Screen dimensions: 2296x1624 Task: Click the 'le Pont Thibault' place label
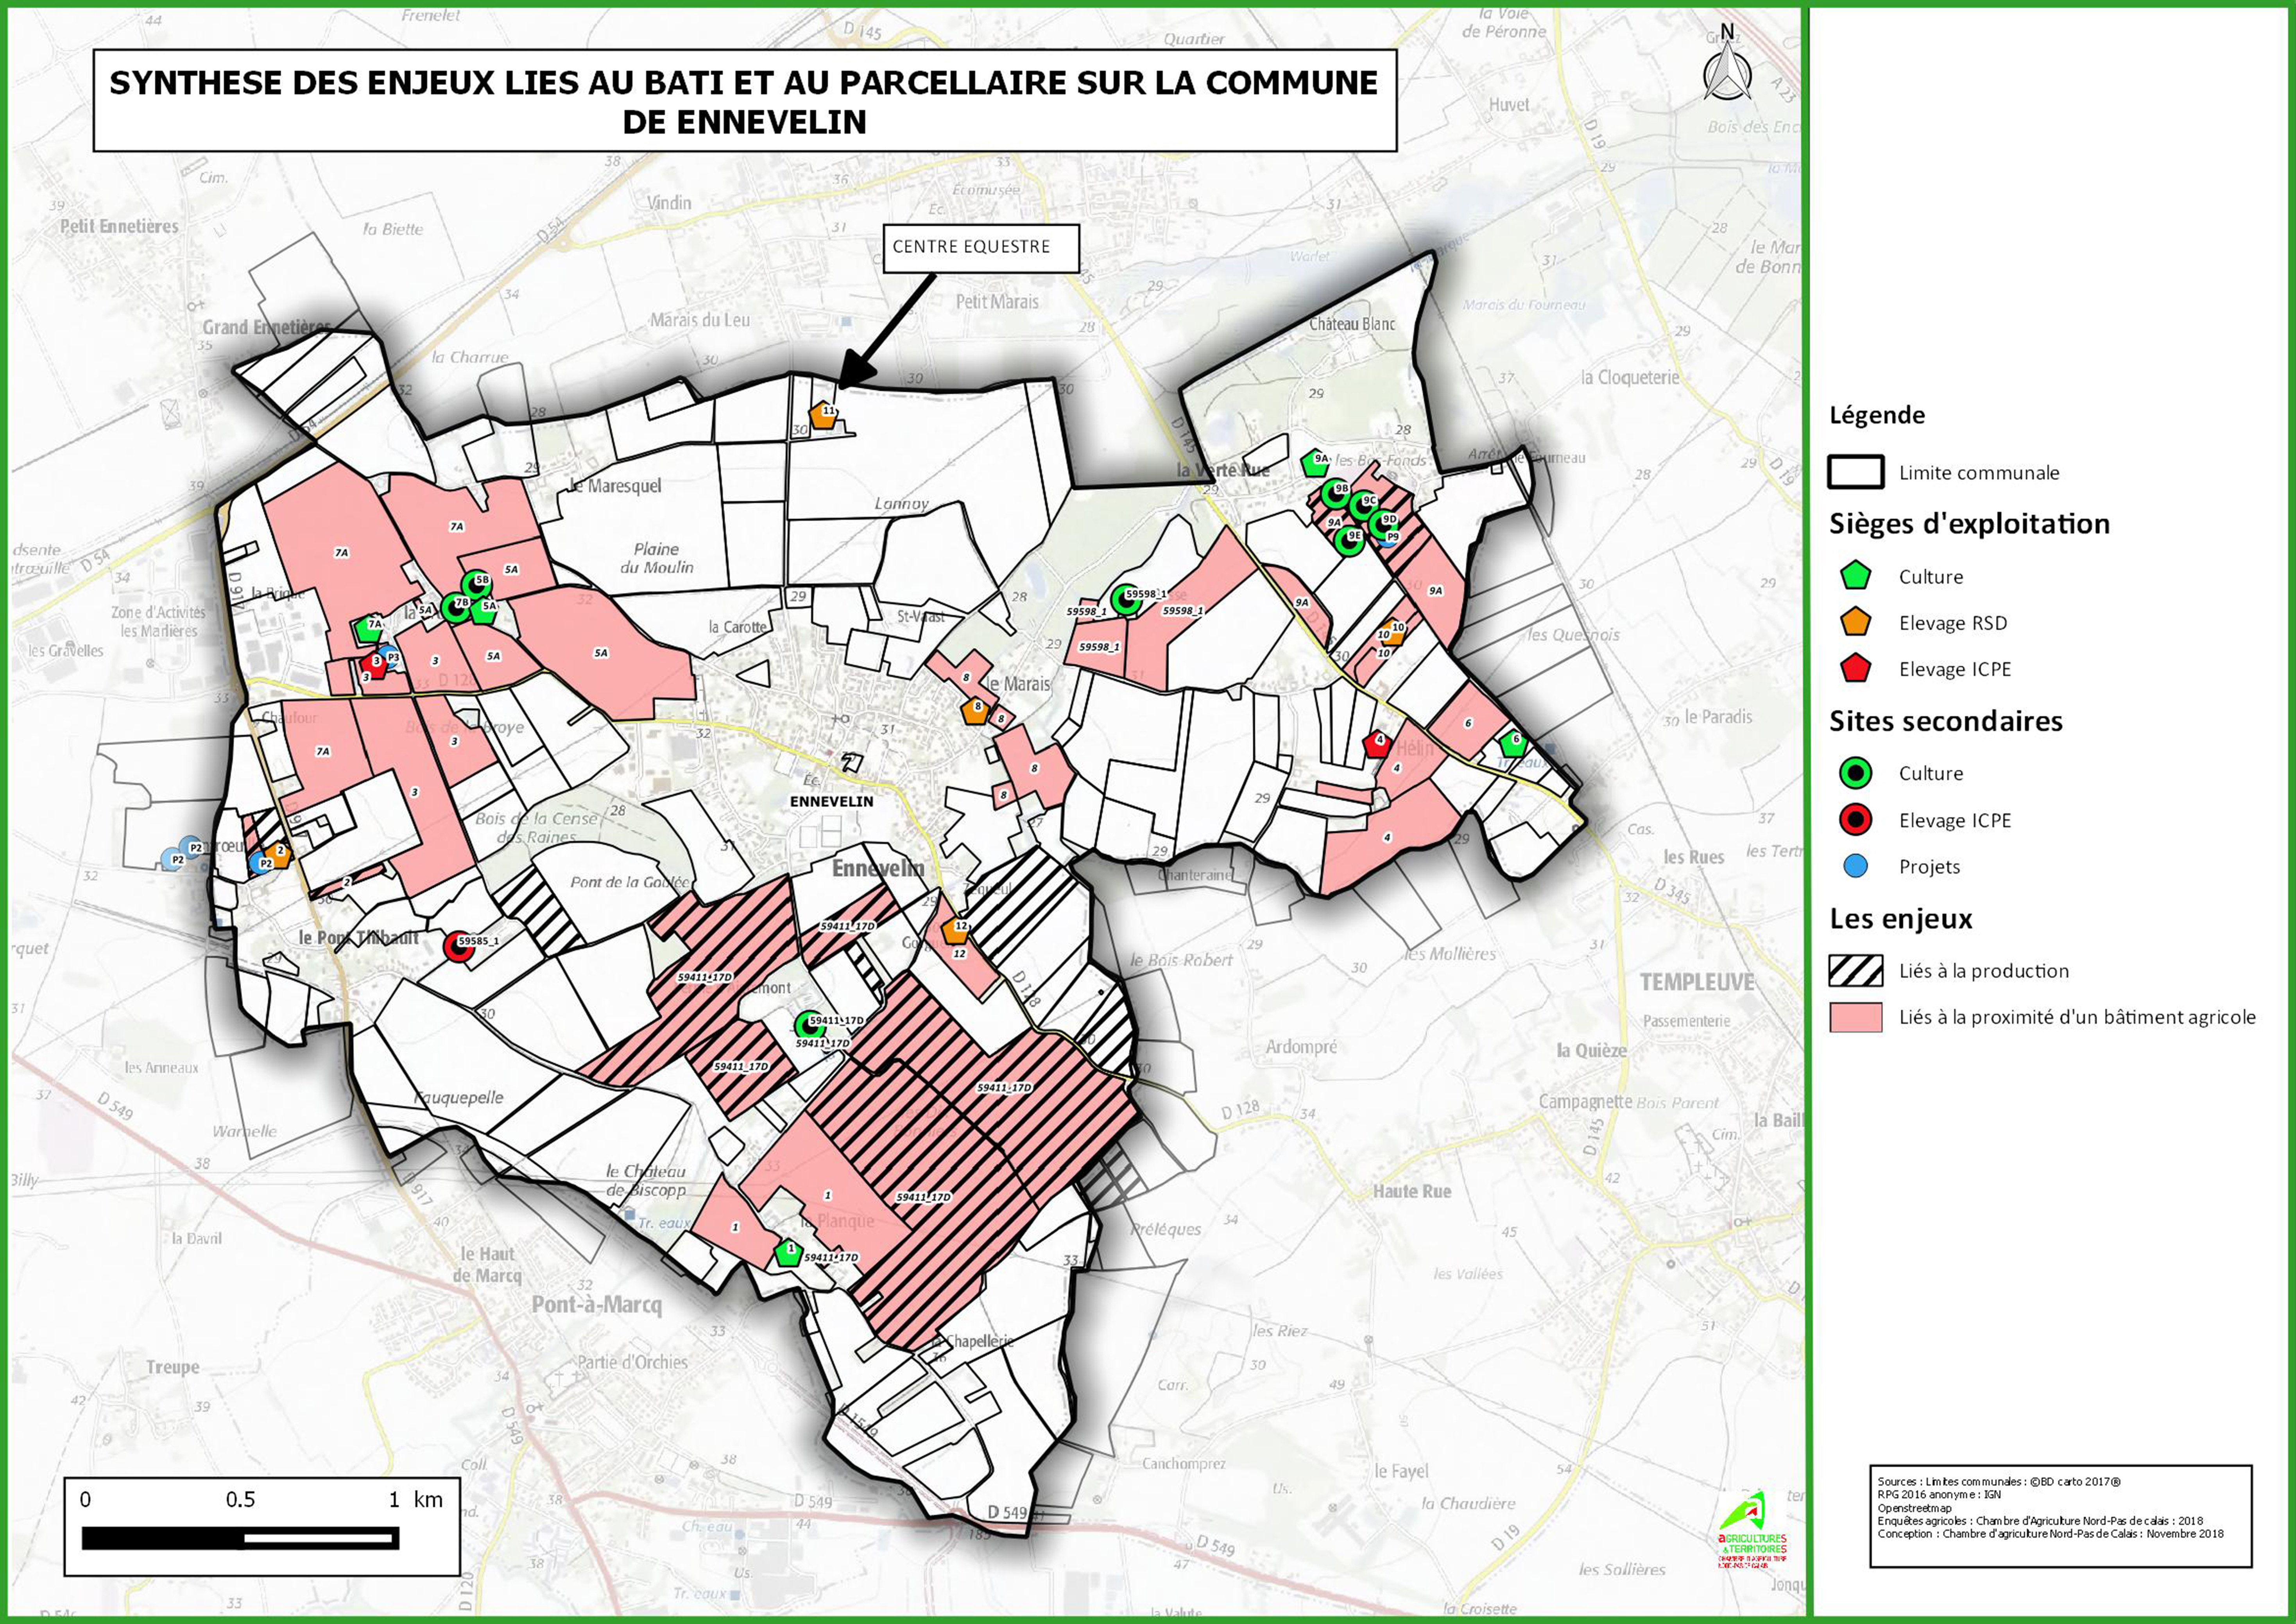[x=358, y=937]
